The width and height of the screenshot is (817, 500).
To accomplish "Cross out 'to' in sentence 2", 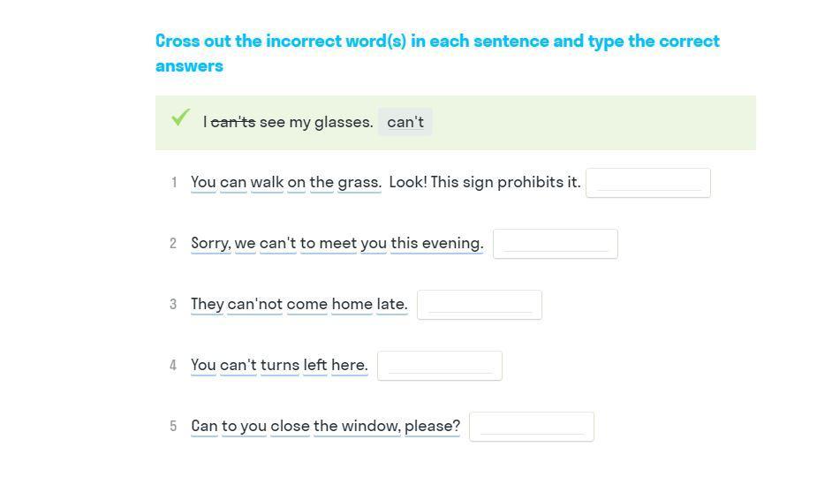I will pyautogui.click(x=307, y=244).
